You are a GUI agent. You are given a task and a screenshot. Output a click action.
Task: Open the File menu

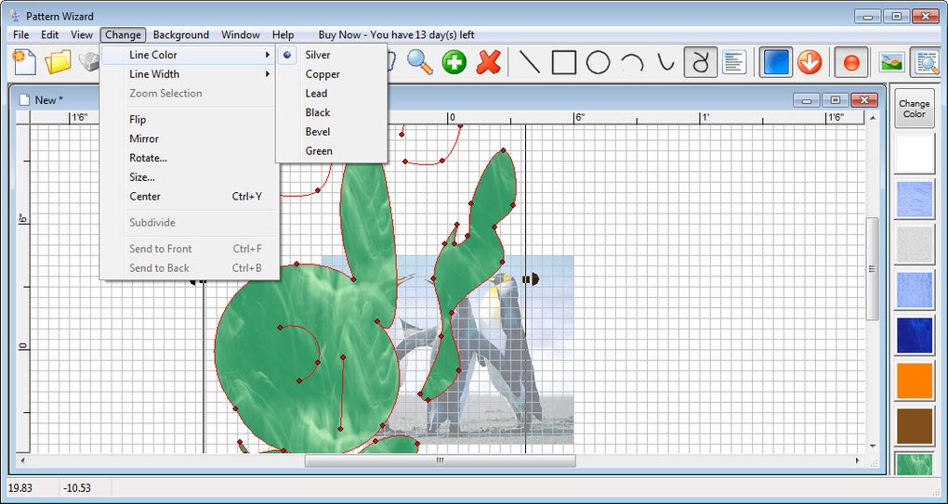click(x=20, y=35)
